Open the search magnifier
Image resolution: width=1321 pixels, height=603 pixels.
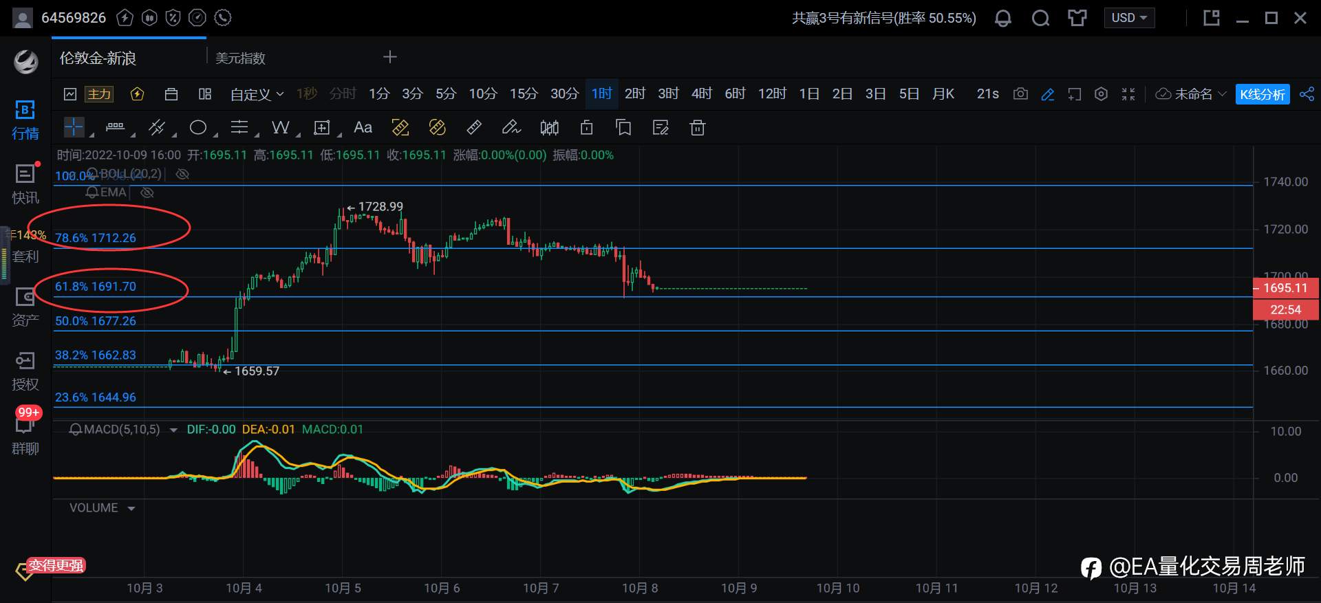[1040, 18]
